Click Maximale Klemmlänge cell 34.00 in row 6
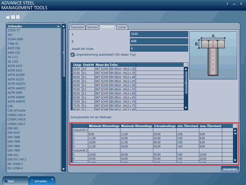246x185 pixels. [x=137, y=159]
